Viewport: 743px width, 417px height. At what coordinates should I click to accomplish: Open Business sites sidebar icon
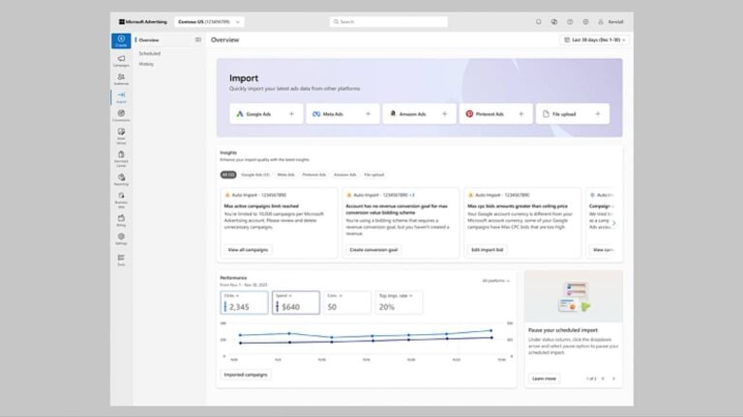[x=121, y=200]
